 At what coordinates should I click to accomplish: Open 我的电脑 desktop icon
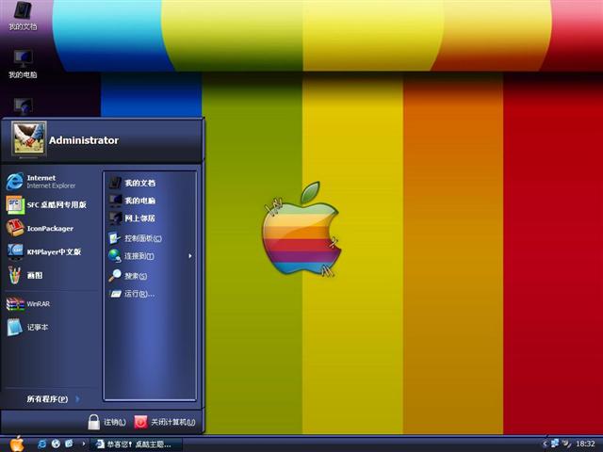23,63
